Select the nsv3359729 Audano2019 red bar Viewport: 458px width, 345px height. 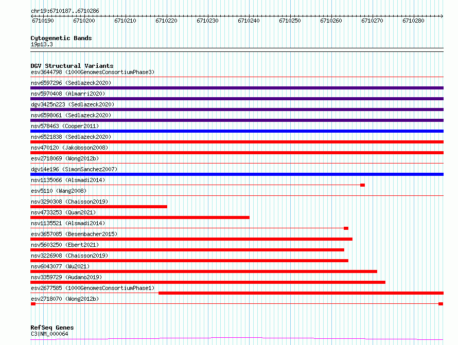(208, 282)
